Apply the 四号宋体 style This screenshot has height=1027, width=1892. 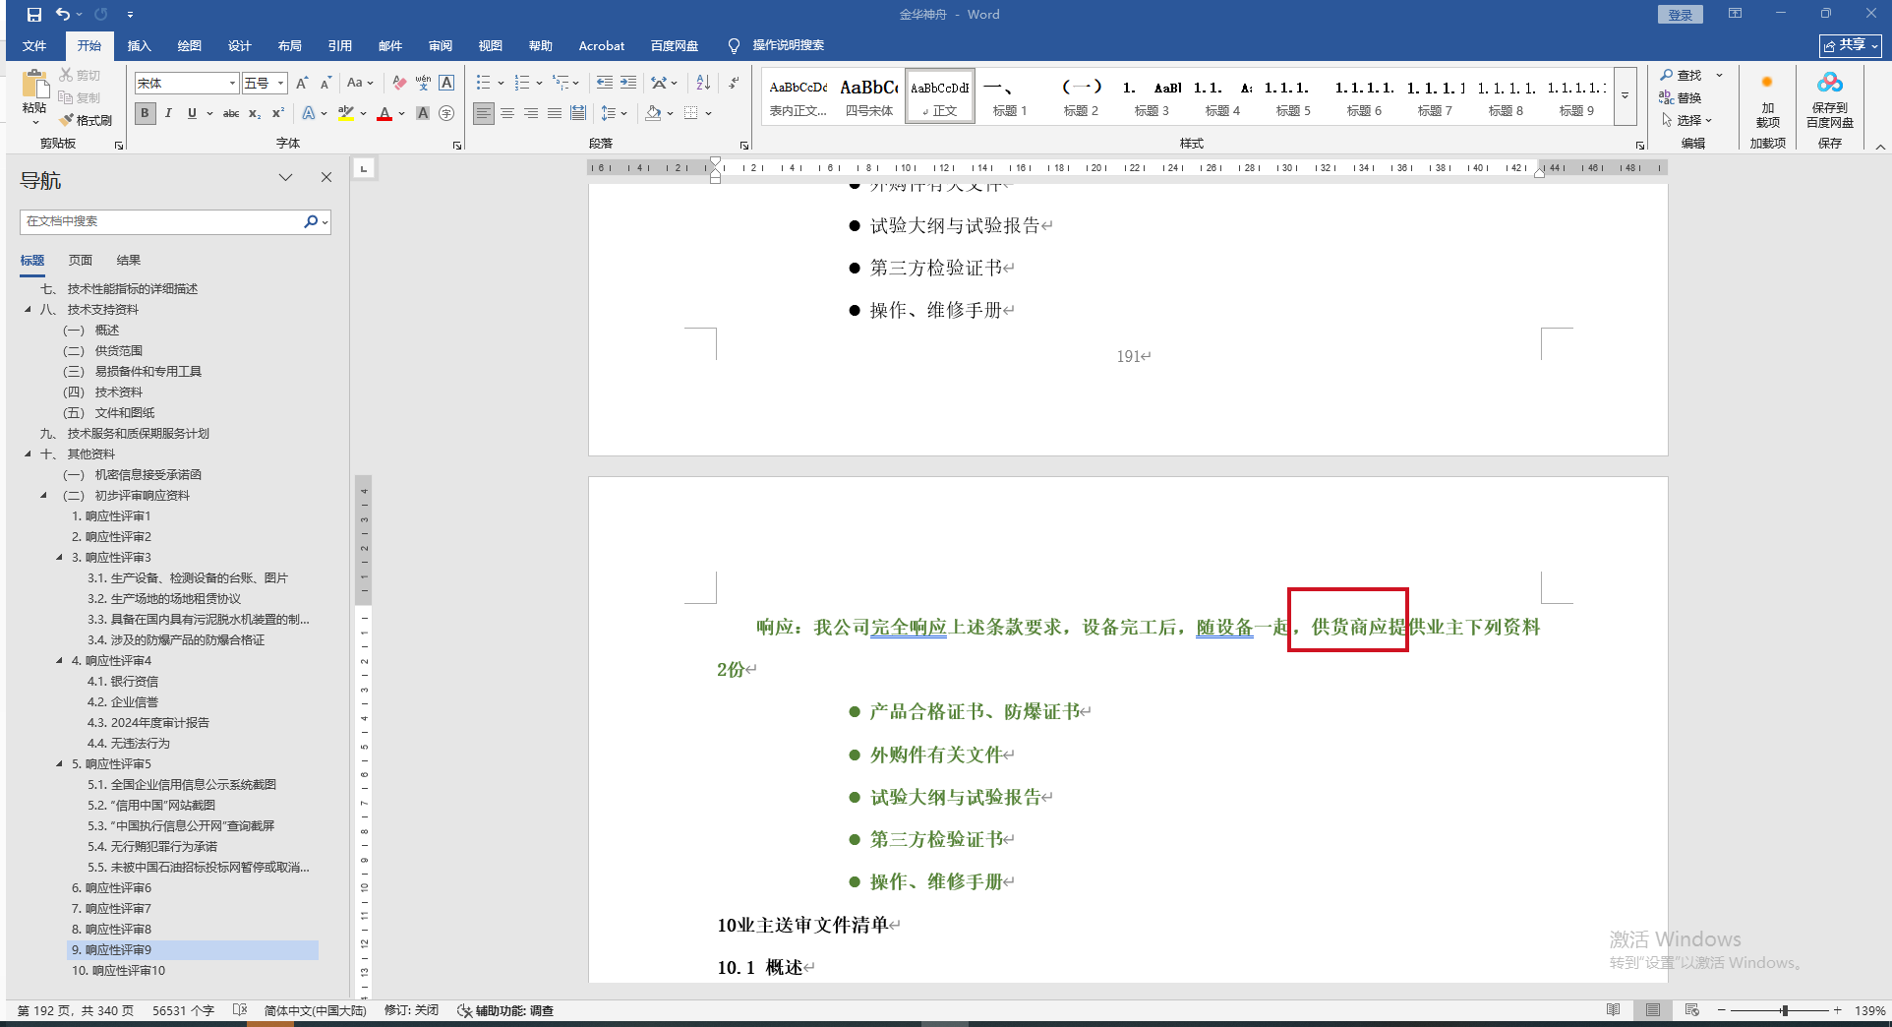pyautogui.click(x=869, y=96)
